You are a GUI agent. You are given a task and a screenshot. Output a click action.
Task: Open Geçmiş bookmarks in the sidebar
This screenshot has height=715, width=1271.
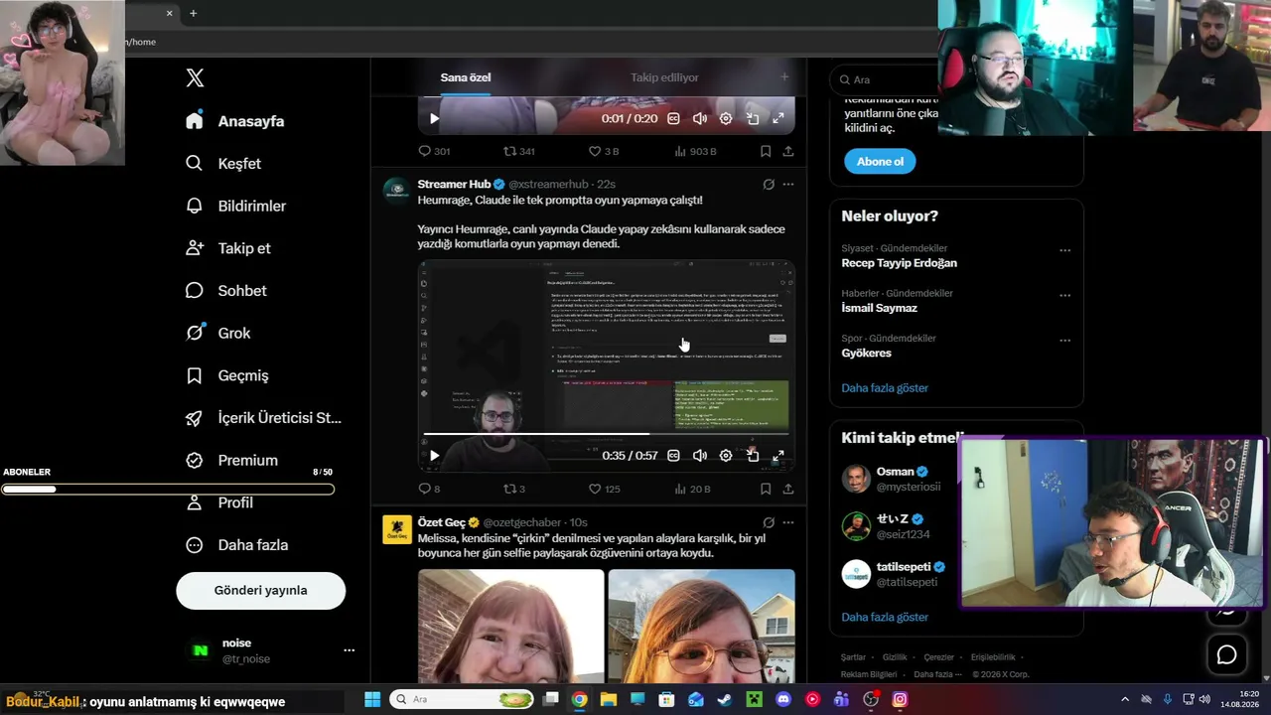227,376
